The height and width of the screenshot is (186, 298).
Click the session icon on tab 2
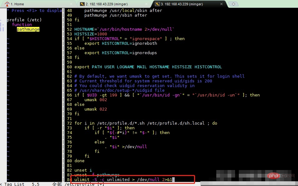tap(82, 4)
